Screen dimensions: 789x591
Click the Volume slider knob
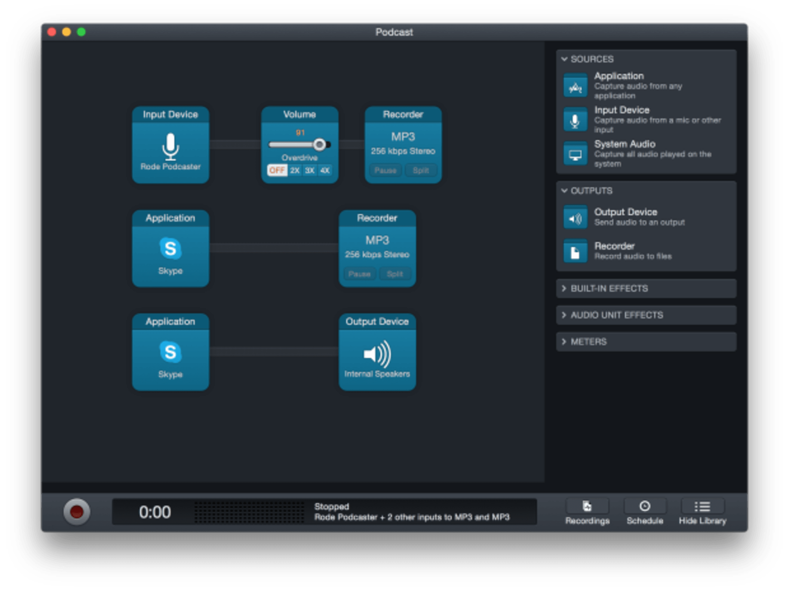coord(320,144)
